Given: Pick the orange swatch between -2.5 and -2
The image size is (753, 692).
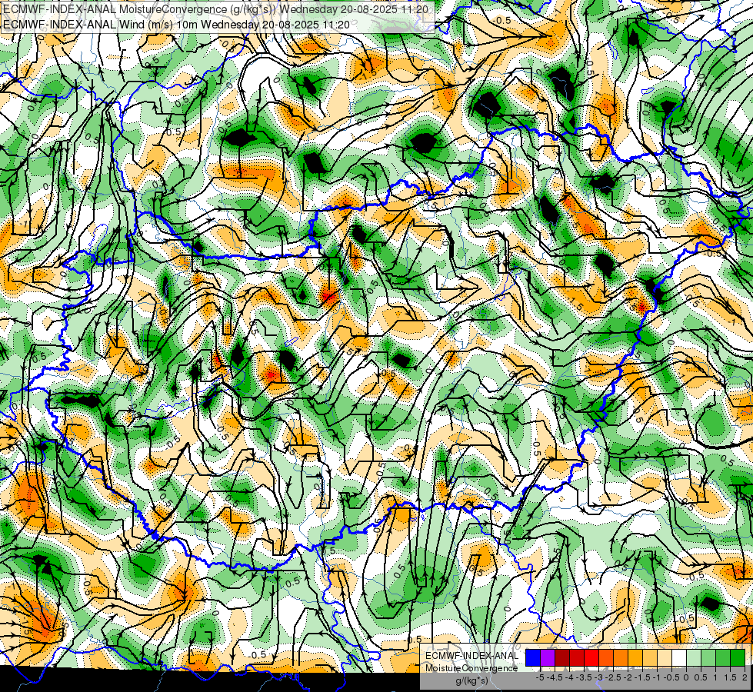Looking at the screenshot, I should click(x=621, y=658).
